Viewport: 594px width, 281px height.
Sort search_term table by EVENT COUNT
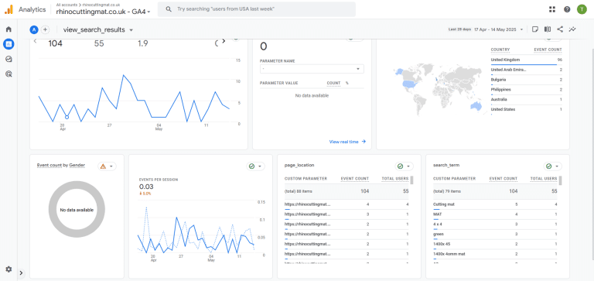pyautogui.click(x=503, y=179)
